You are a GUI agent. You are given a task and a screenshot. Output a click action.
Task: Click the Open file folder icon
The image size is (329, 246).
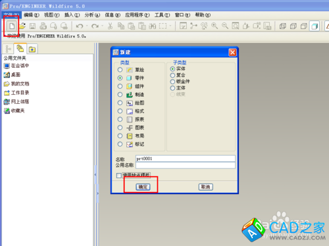coord(22,26)
